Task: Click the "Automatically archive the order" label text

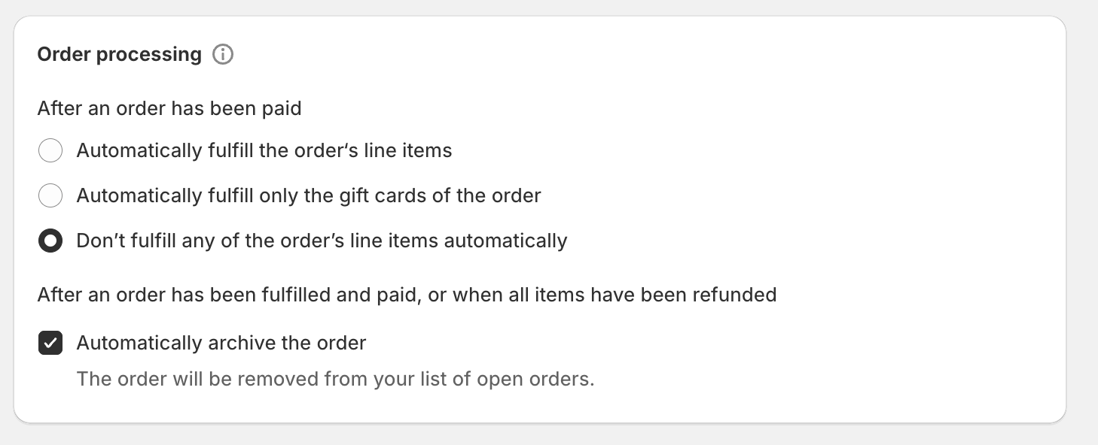Action: (221, 344)
